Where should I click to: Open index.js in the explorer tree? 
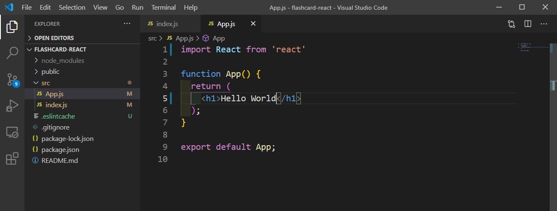(x=82, y=105)
